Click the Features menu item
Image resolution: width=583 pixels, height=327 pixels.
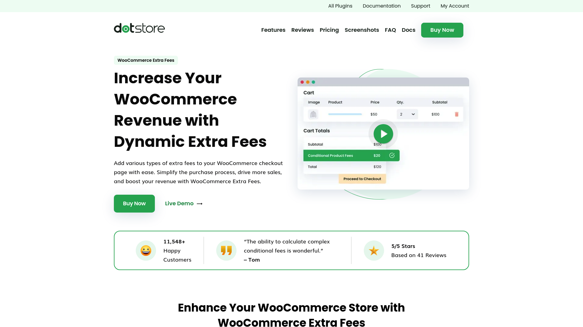pyautogui.click(x=273, y=30)
